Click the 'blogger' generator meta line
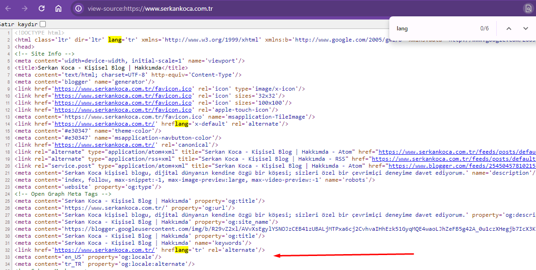 click(x=85, y=82)
